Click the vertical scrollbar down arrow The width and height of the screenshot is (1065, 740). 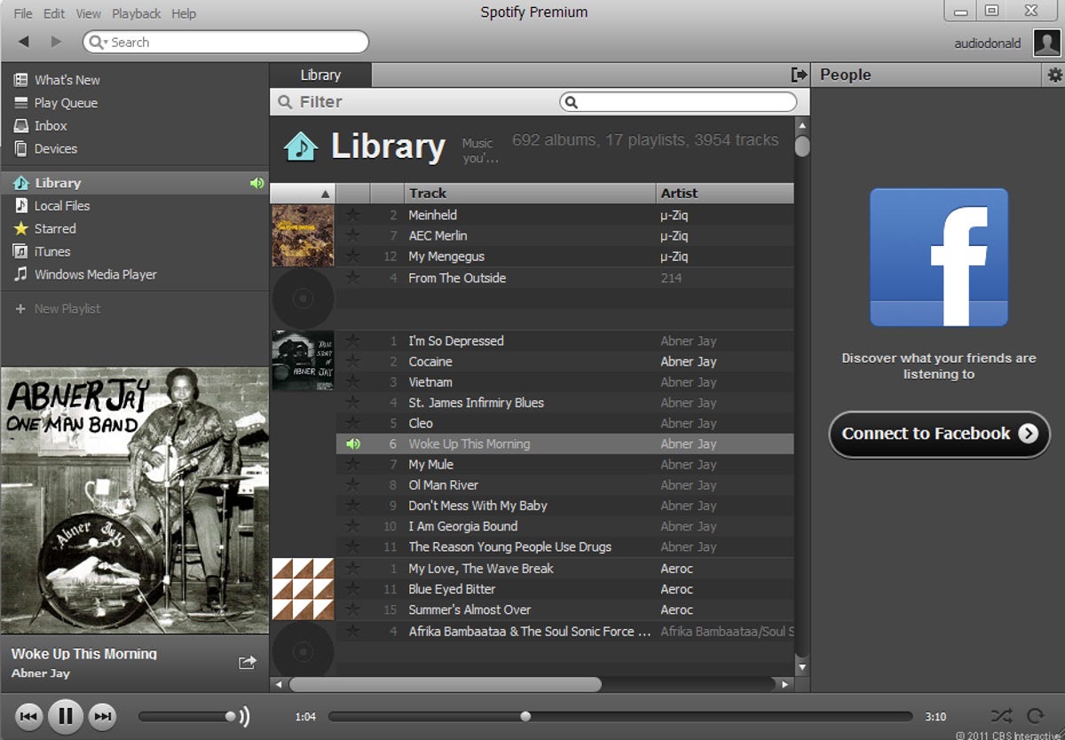[802, 666]
